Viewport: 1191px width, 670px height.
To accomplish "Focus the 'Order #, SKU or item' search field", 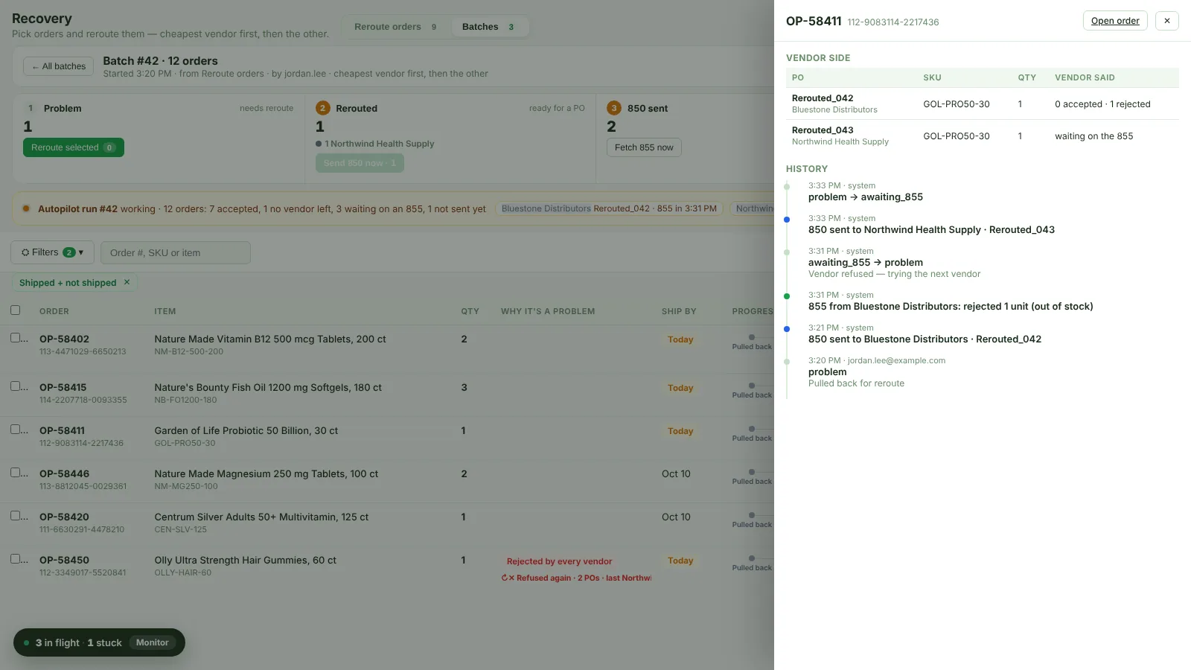I will coord(176,252).
